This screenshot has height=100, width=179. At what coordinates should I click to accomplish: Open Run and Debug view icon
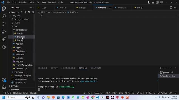click(4, 32)
